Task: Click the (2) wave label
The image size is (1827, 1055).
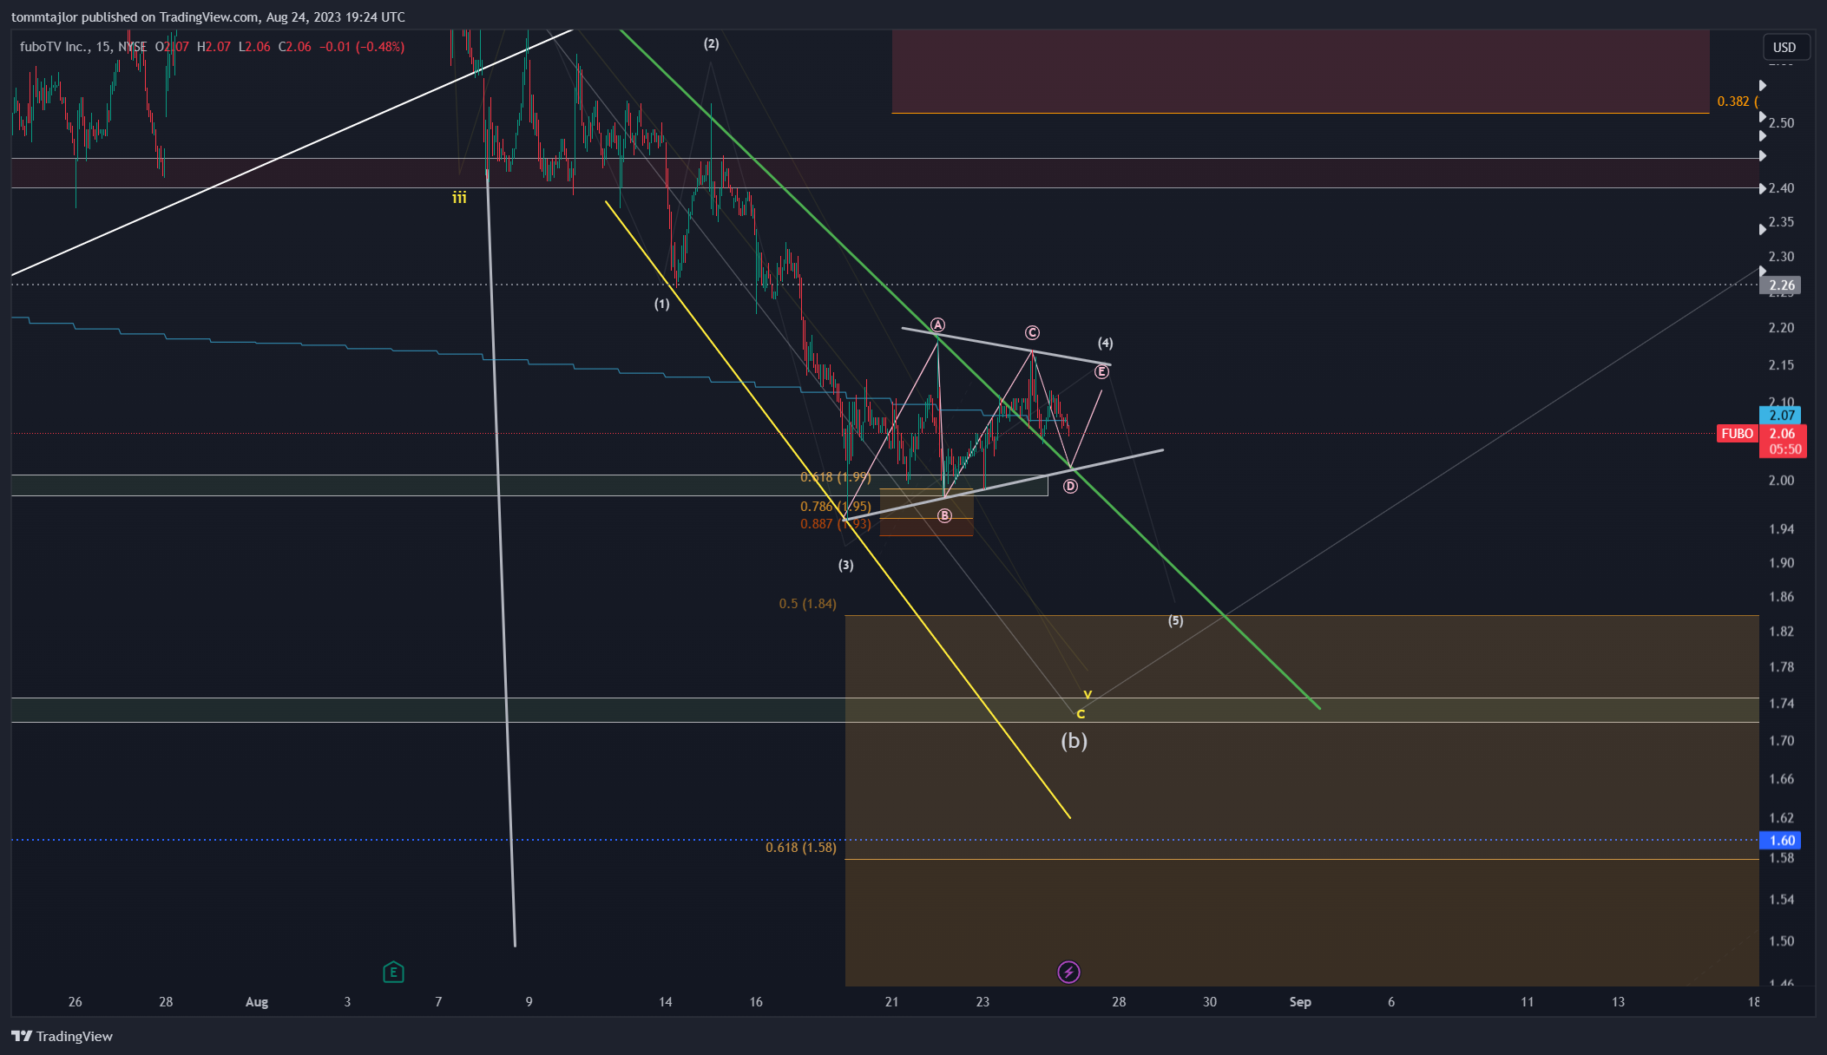Action: point(711,43)
